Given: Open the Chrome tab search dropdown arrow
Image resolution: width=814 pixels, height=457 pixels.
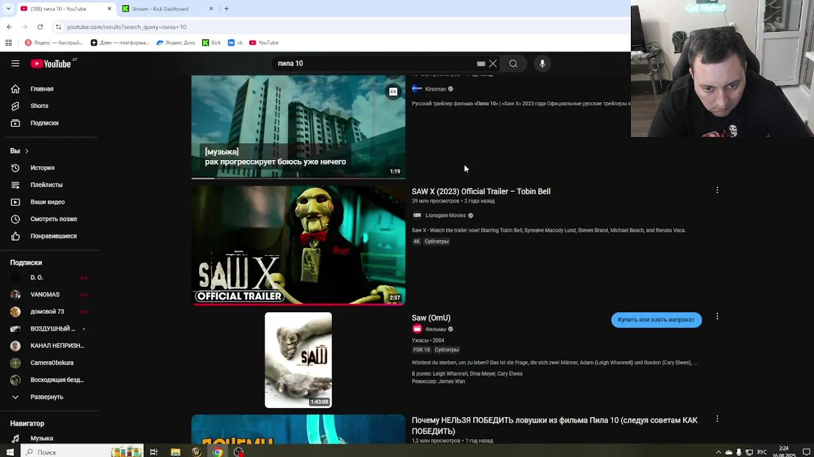Looking at the screenshot, I should pyautogui.click(x=8, y=9).
